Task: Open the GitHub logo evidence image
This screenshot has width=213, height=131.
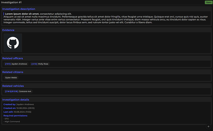Action: tap(13, 43)
